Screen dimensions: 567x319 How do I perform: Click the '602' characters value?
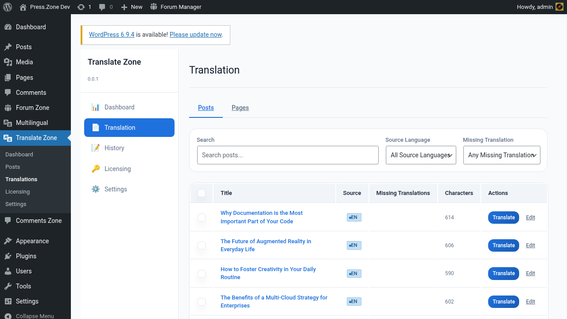(x=450, y=302)
